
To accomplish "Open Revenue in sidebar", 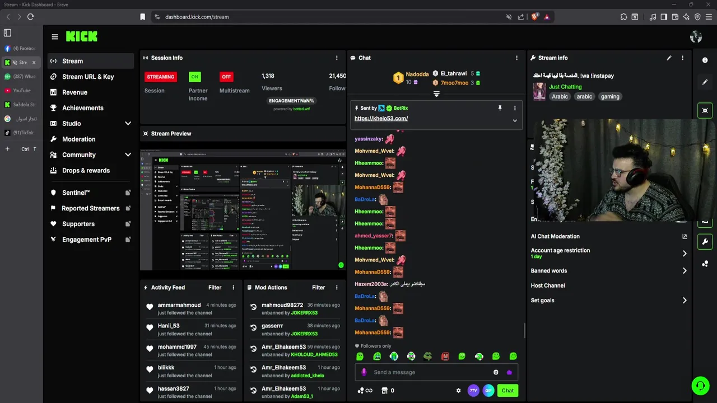I will point(90,92).
